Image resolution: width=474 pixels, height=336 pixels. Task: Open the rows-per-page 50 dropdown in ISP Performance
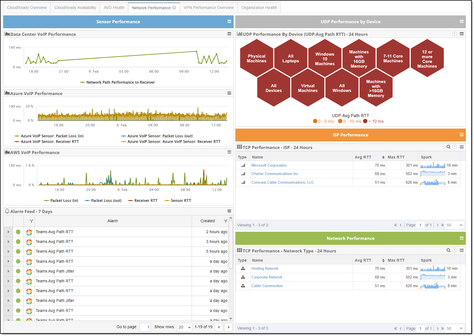[454, 225]
